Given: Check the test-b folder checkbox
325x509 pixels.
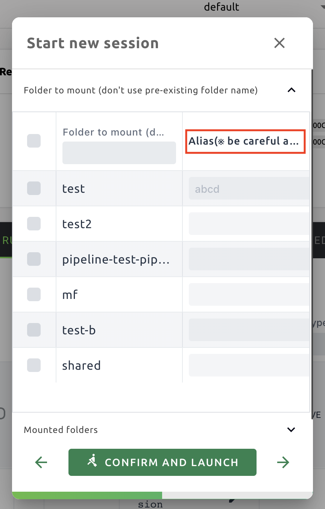Looking at the screenshot, I should (34, 330).
